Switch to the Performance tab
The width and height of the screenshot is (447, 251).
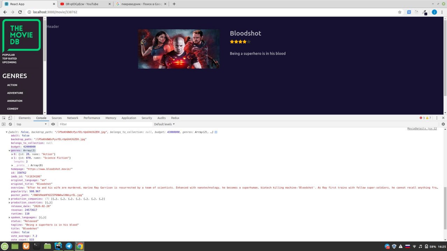pyautogui.click(x=92, y=118)
